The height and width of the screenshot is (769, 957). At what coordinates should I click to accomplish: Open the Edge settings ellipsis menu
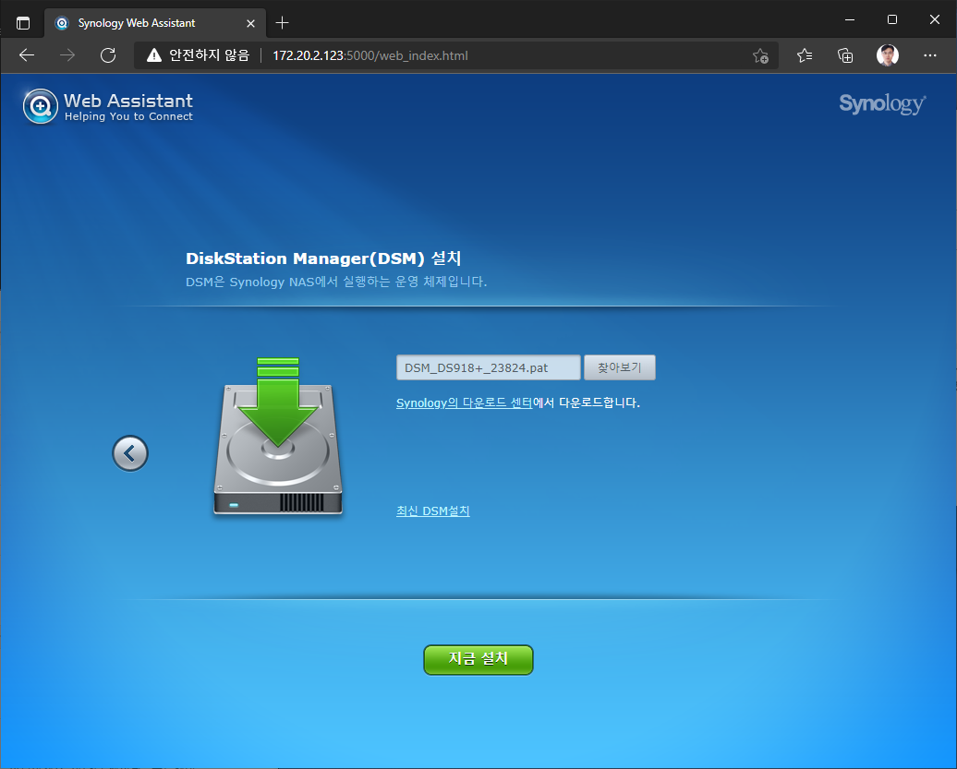click(929, 55)
